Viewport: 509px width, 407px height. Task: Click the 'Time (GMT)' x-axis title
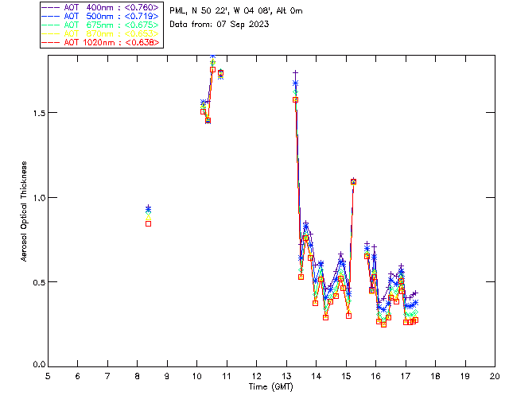(270, 386)
